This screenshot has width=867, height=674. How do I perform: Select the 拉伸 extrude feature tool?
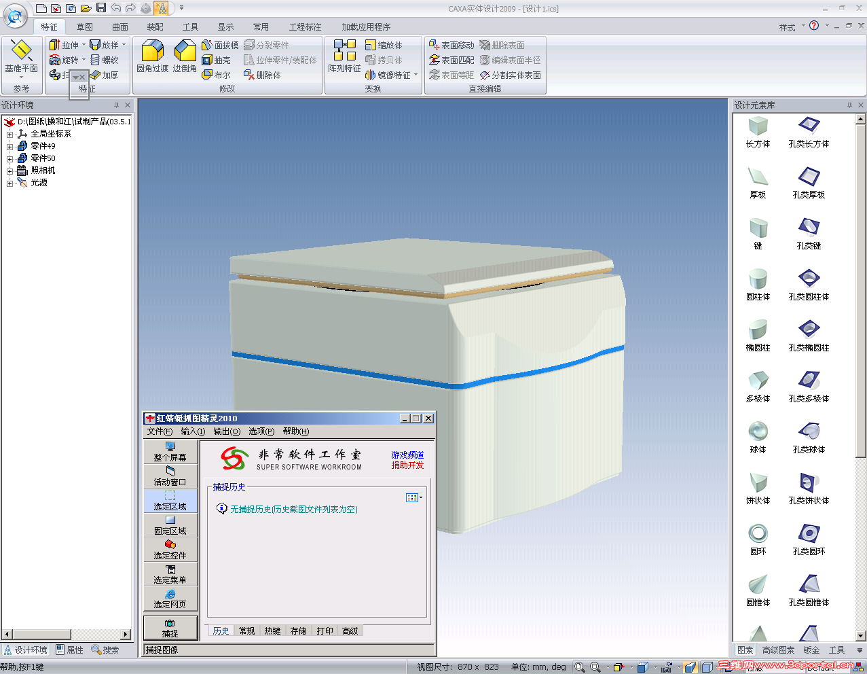(64, 45)
